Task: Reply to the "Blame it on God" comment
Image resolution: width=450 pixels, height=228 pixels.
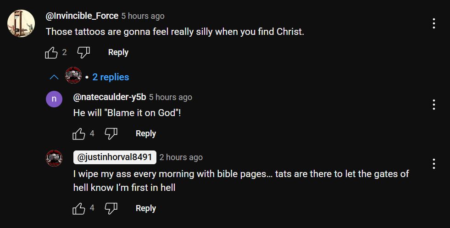Action: [x=146, y=134]
